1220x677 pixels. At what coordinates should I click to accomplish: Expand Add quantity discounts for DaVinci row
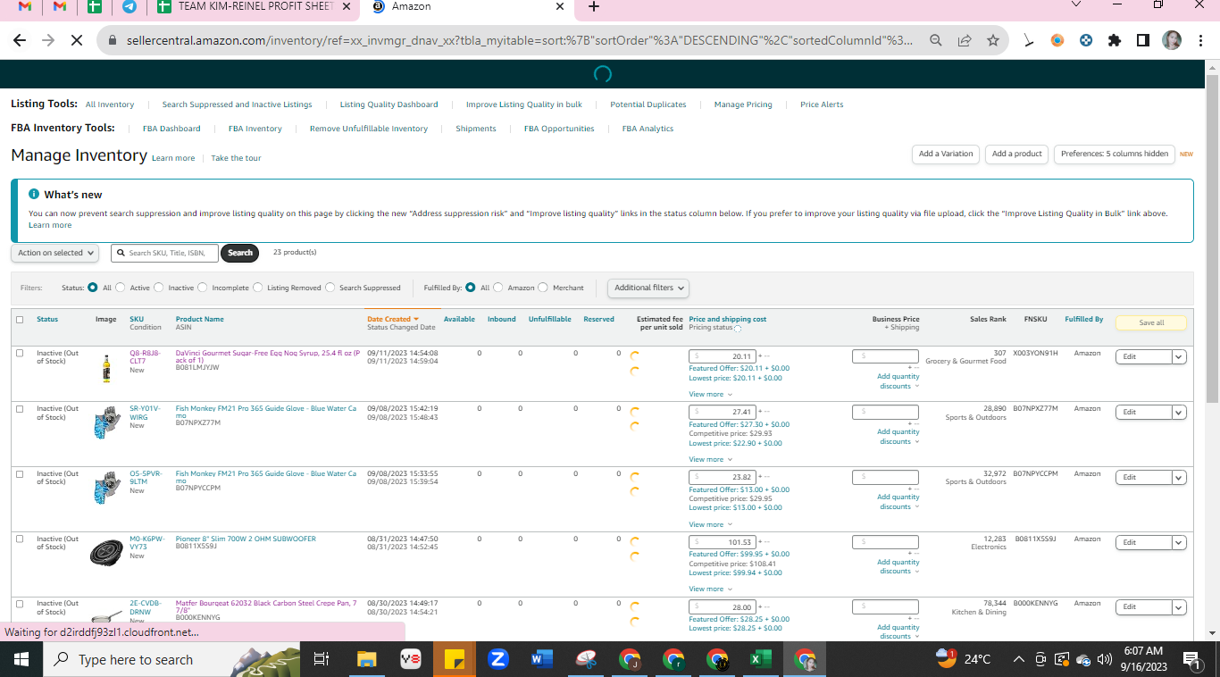point(898,380)
